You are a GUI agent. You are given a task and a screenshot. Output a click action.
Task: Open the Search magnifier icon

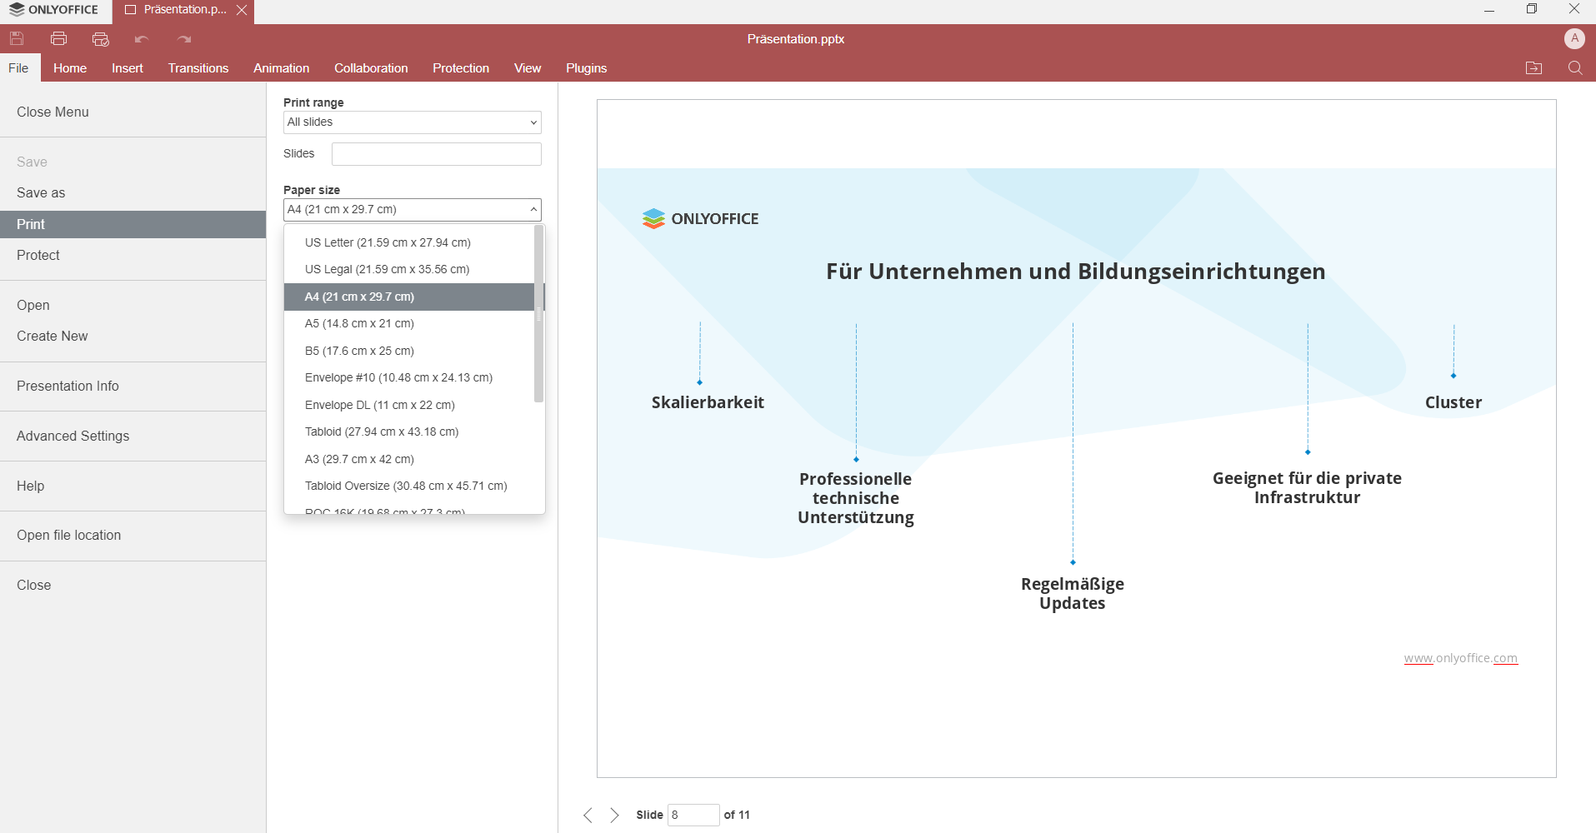click(x=1574, y=68)
